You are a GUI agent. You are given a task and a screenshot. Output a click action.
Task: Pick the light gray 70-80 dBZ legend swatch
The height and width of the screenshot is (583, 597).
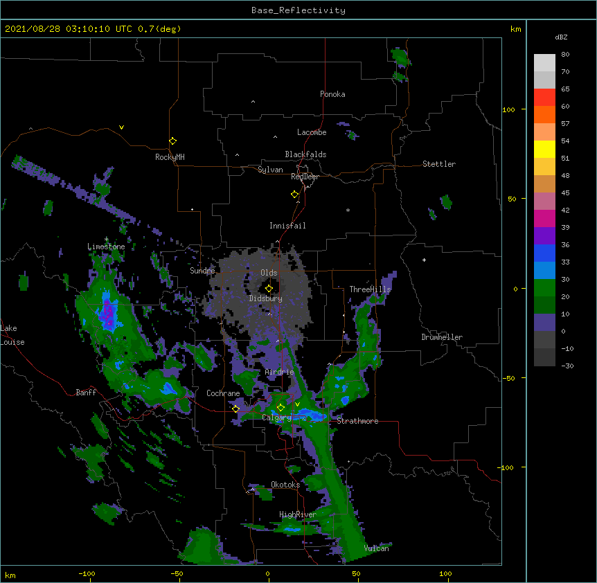tap(544, 63)
